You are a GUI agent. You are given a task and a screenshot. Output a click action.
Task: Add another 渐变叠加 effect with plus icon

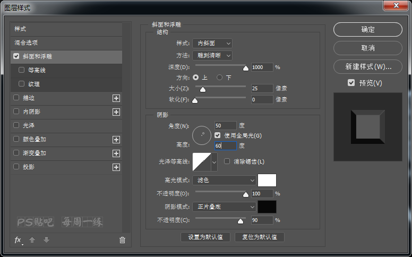(x=116, y=153)
